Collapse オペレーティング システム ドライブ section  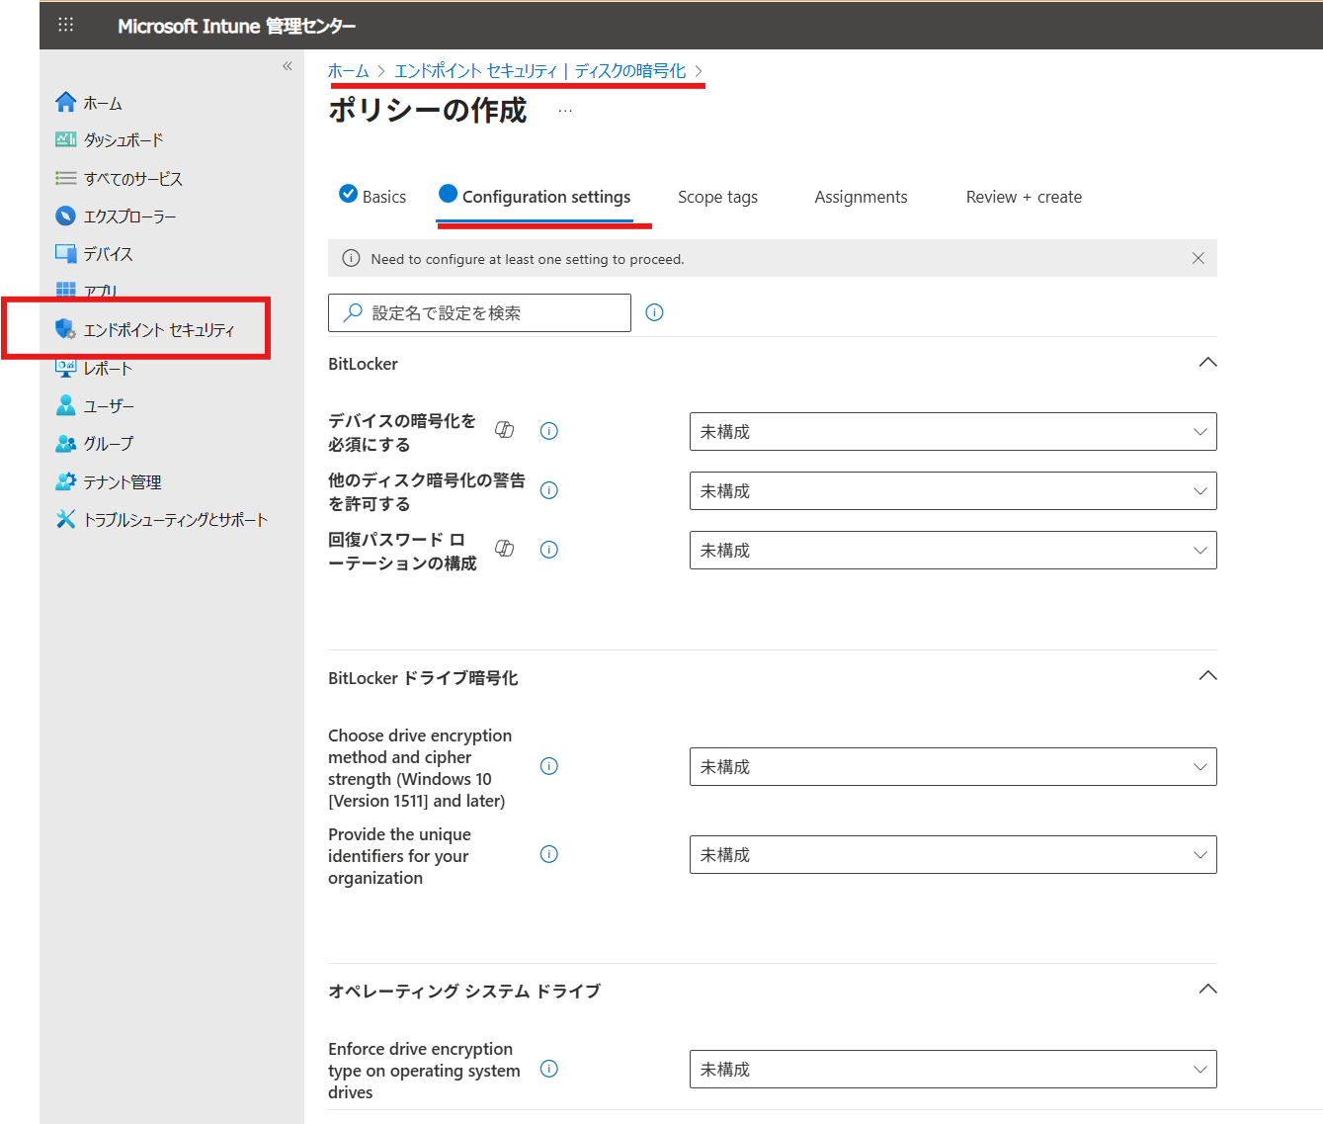[1207, 989]
